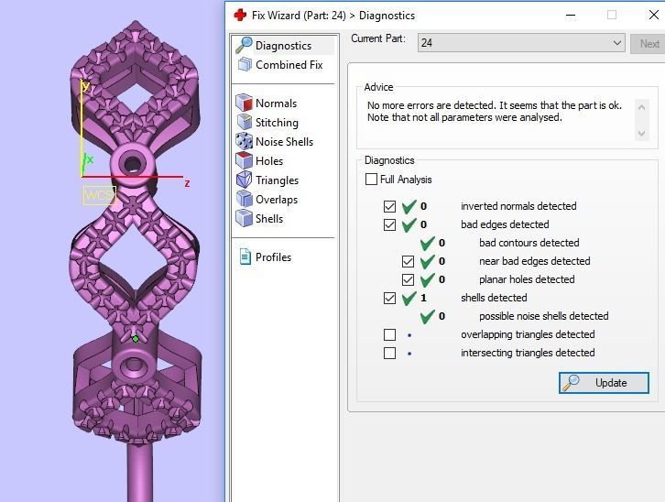Open the Current Part dropdown

pos(521,43)
